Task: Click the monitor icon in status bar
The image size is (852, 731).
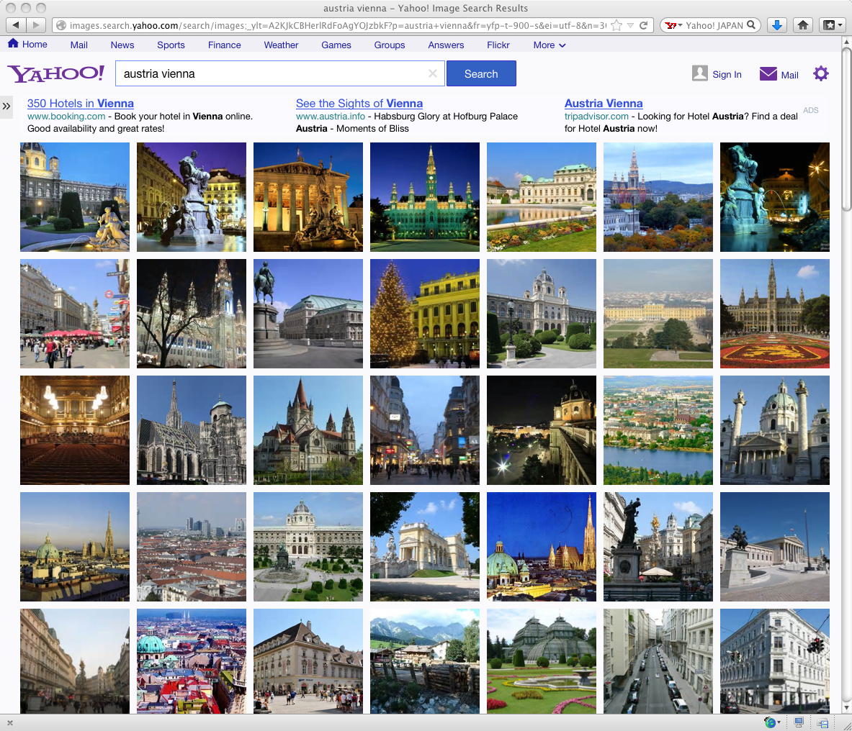Action: [x=799, y=722]
